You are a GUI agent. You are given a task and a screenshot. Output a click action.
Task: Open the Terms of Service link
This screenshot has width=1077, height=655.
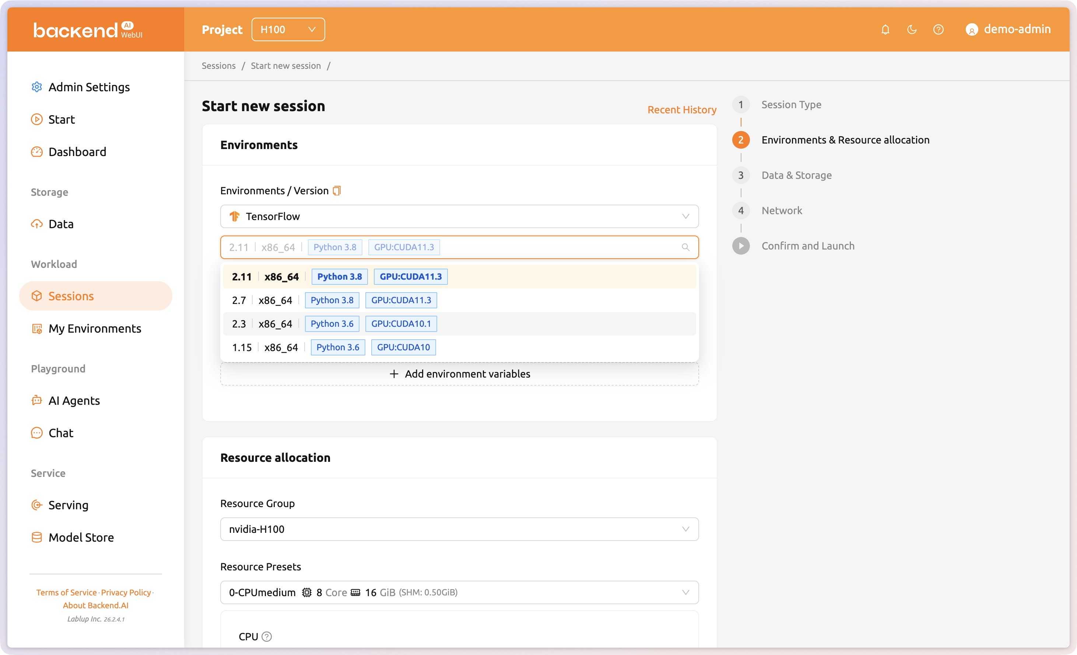[66, 592]
